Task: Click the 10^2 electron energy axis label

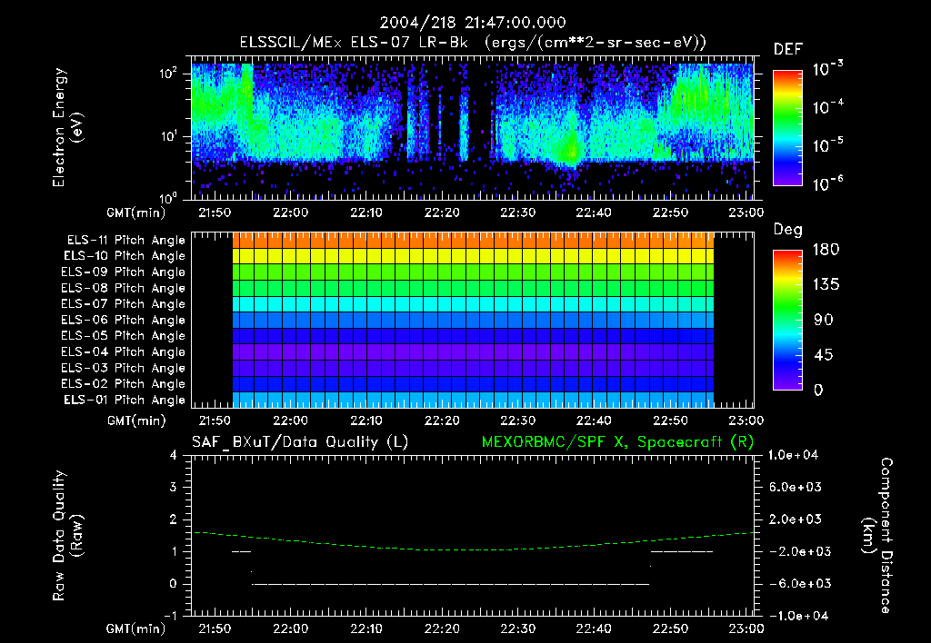Action: point(169,74)
